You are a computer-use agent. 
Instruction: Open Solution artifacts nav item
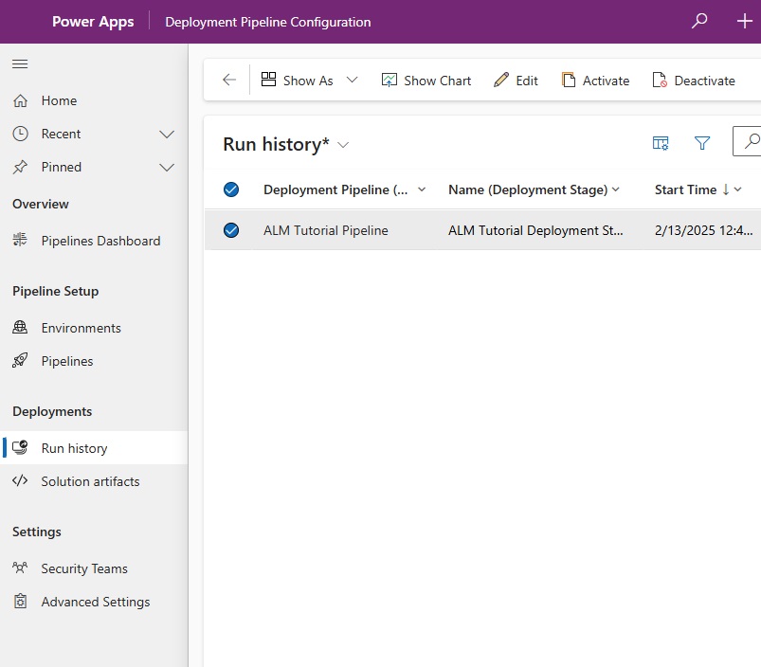click(x=94, y=481)
